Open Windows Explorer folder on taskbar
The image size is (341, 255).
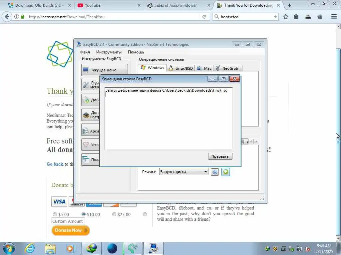point(50,248)
